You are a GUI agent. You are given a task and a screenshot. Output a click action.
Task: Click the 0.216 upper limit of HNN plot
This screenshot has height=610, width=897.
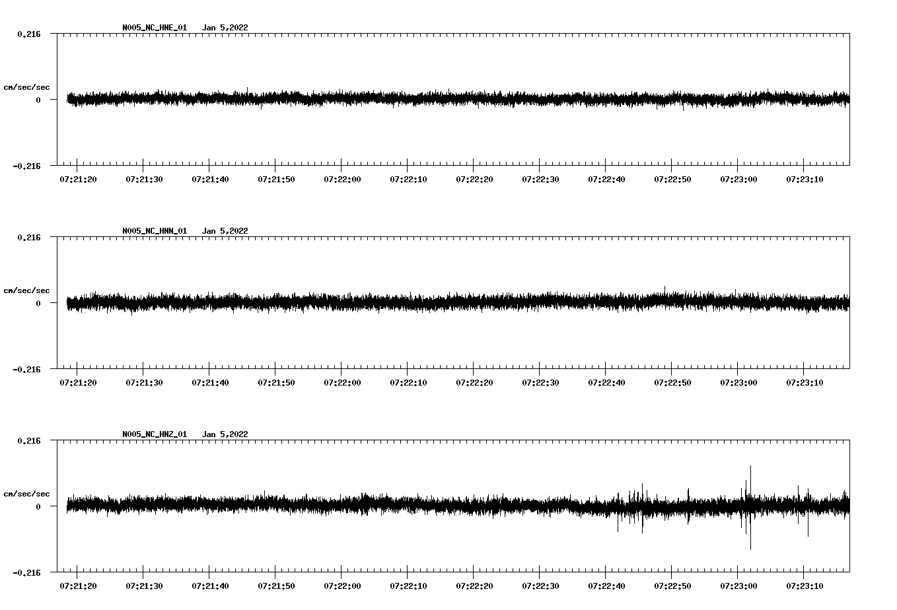pyautogui.click(x=29, y=237)
